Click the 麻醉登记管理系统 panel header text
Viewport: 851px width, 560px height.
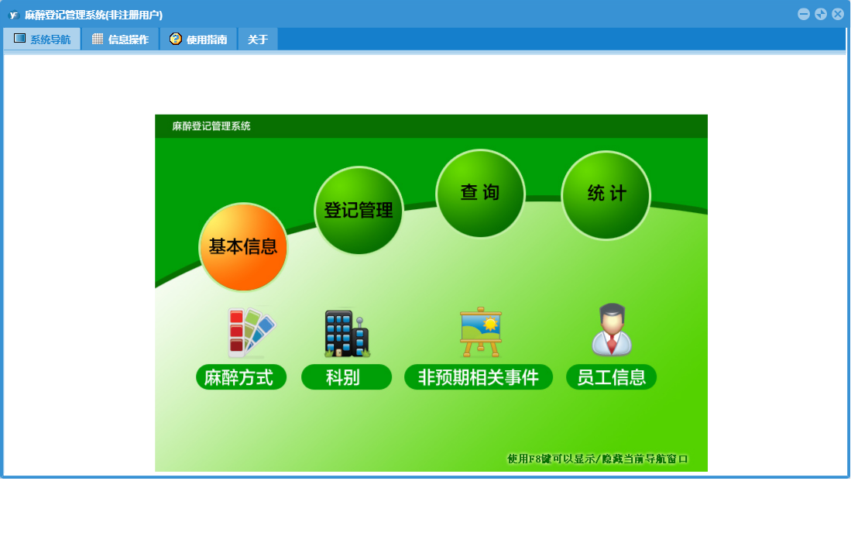coord(211,126)
